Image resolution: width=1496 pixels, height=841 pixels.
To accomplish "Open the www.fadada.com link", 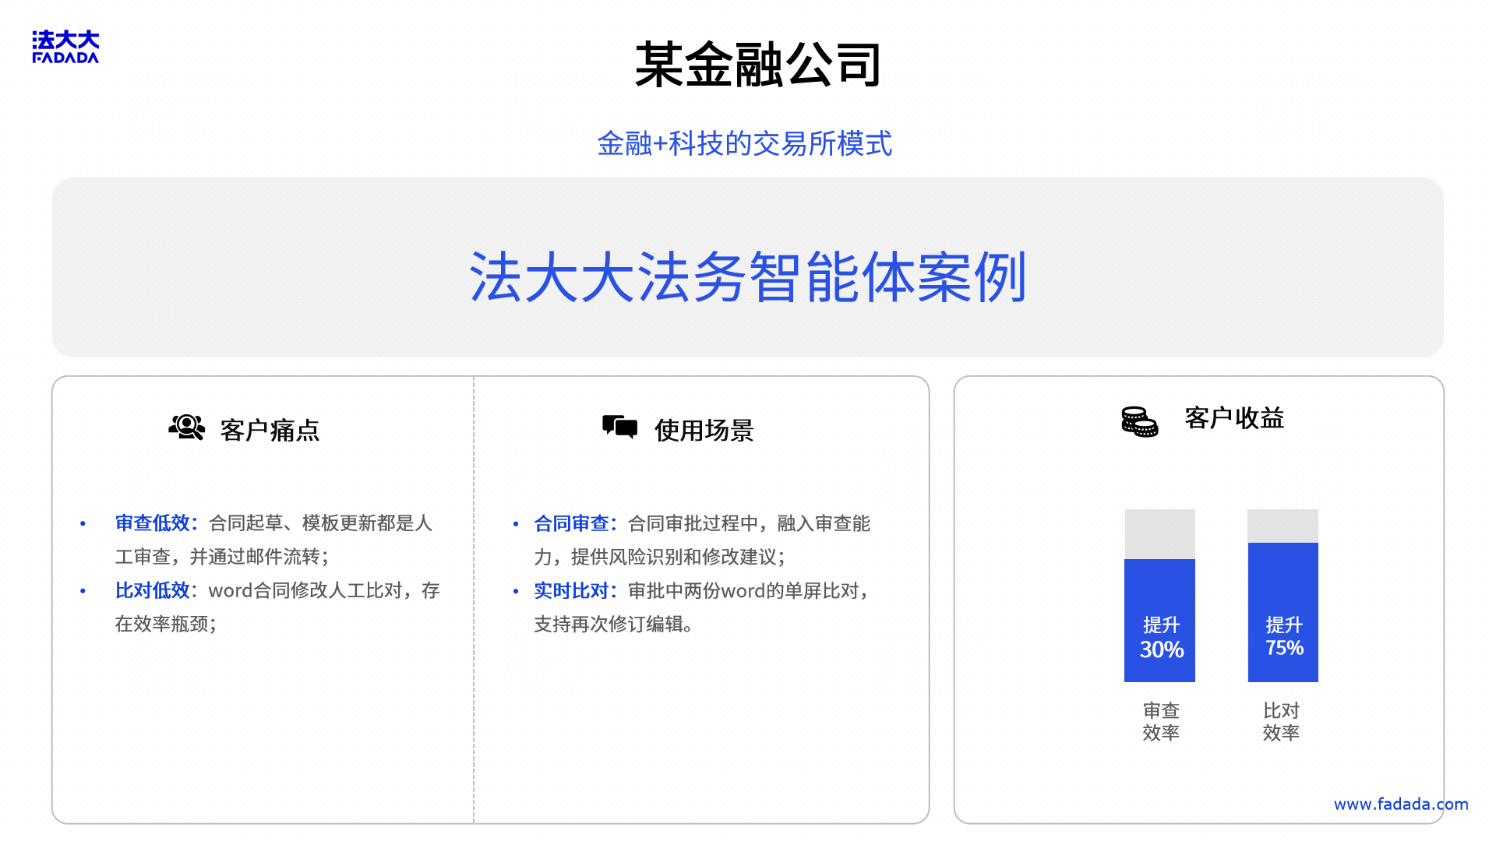I will [1400, 804].
